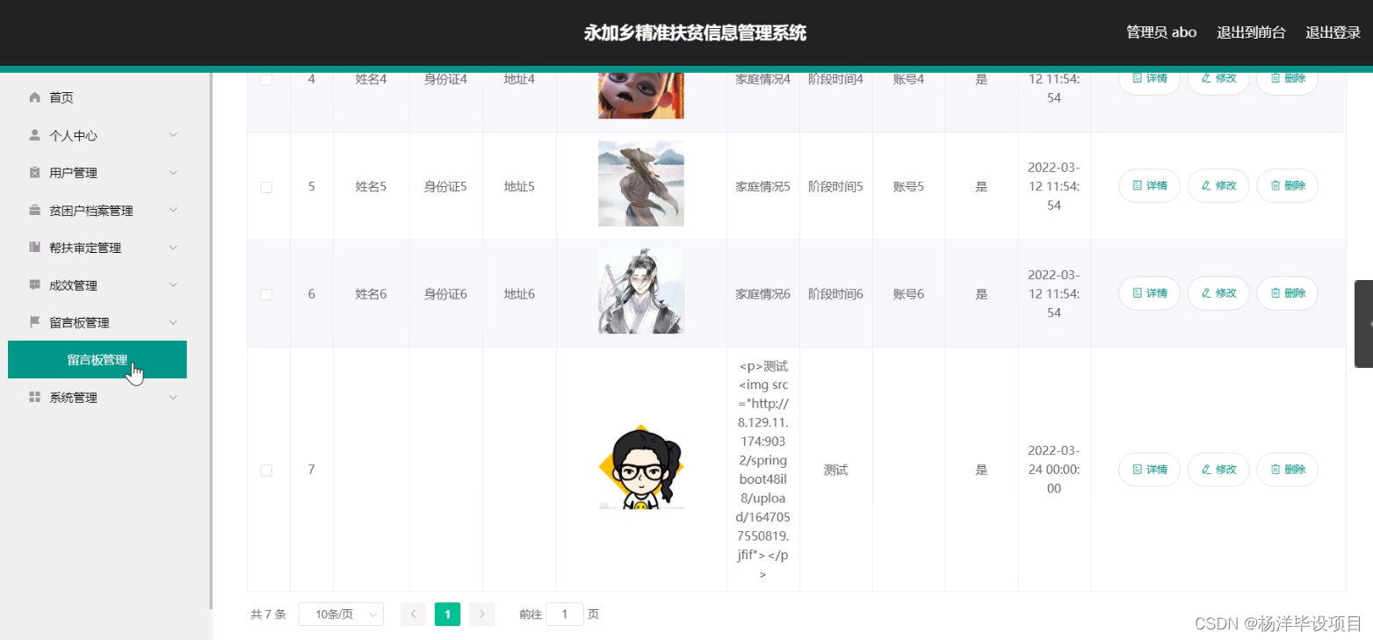The width and height of the screenshot is (1373, 640).
Task: Click the 地址5 cell
Action: [519, 187]
